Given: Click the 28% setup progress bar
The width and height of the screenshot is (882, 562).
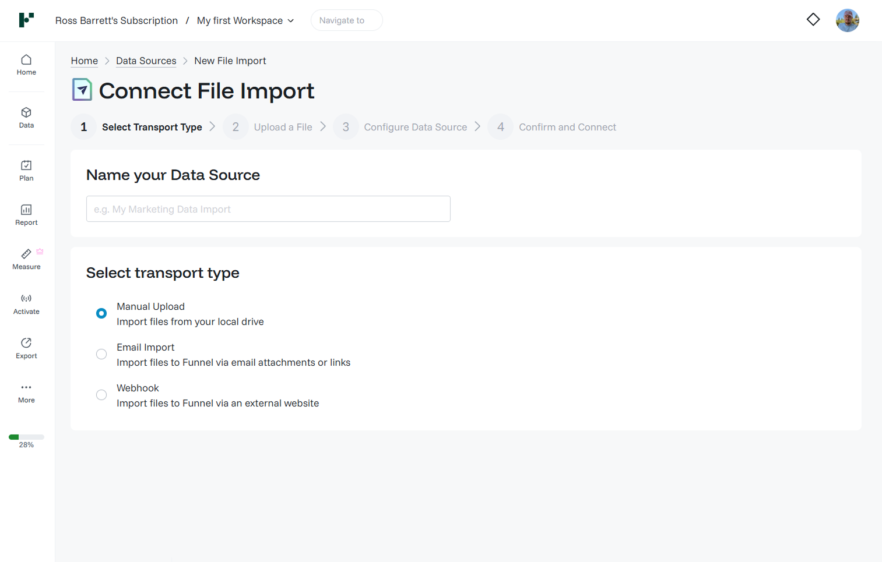Looking at the screenshot, I should tap(26, 437).
